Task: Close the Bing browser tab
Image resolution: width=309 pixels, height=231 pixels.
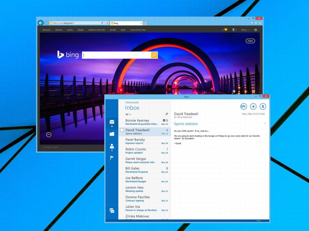Action: pyautogui.click(x=141, y=23)
